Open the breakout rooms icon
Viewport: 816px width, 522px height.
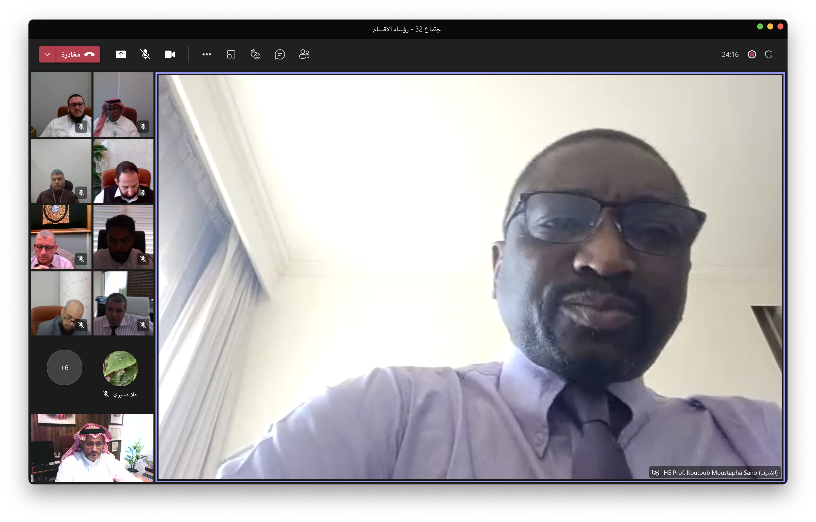coord(231,55)
